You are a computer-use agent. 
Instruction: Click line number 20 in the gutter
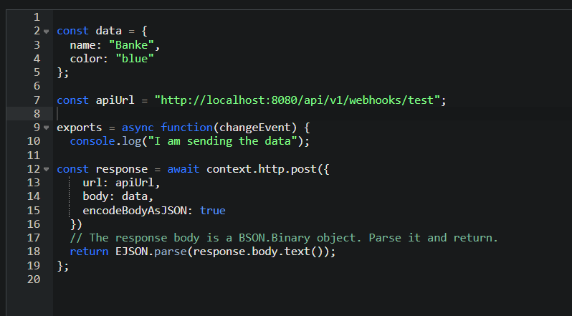[x=34, y=279]
